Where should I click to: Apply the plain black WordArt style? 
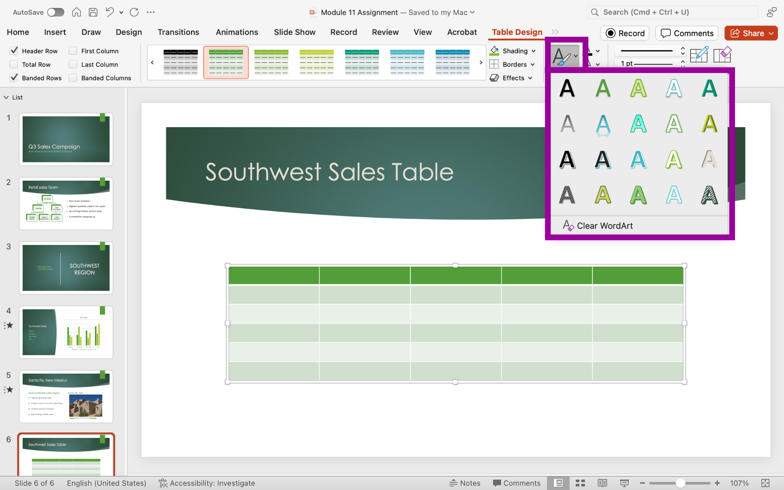point(567,88)
